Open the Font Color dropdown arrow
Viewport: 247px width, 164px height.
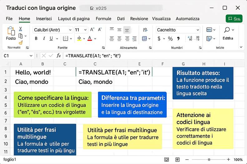pyautogui.click(x=95, y=39)
